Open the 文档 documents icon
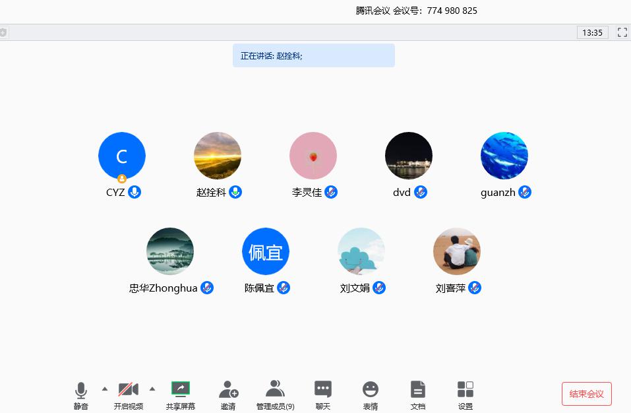Screen dimensions: 631x413 [418, 390]
